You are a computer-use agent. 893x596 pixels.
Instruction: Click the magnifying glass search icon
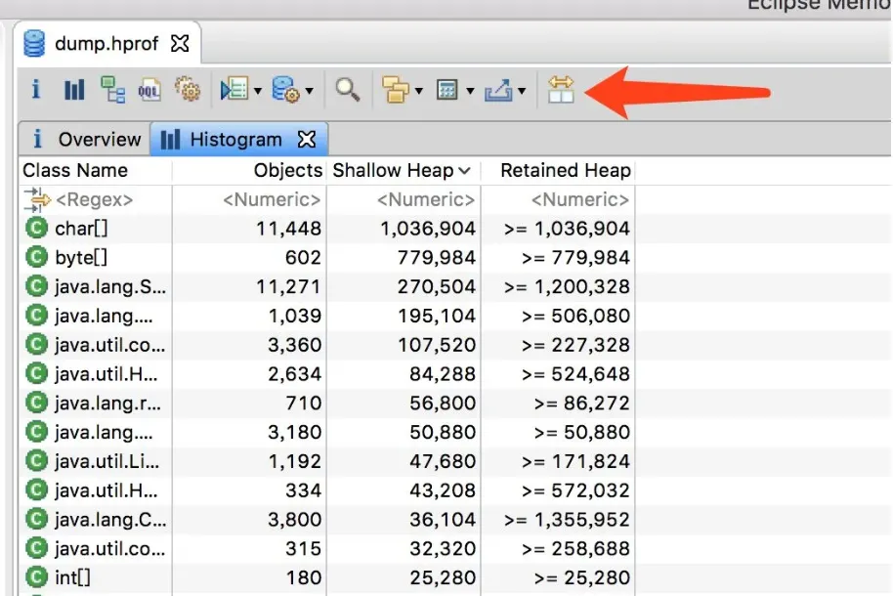347,90
